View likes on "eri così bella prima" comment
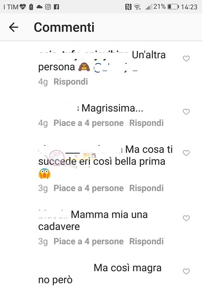This screenshot has height=291, width=202. coord(88,188)
